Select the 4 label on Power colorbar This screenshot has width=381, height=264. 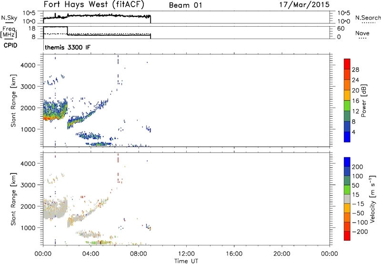pyautogui.click(x=353, y=132)
